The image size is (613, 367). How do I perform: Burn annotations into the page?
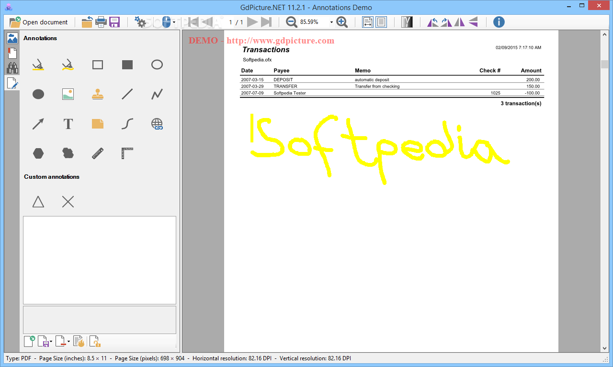(79, 341)
